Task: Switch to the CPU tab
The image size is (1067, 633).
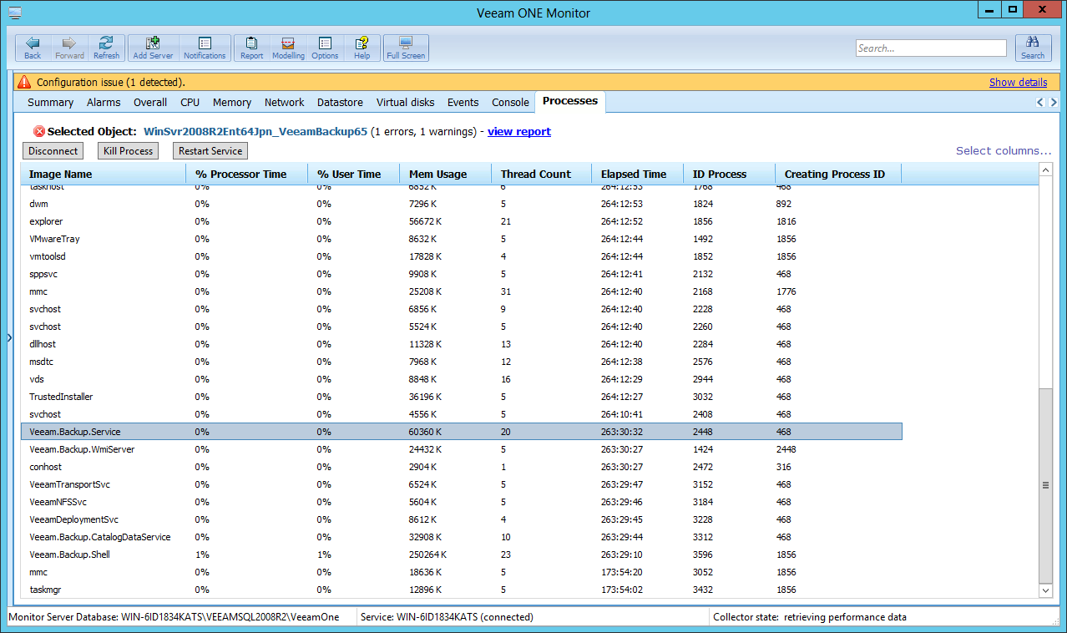Action: (x=190, y=102)
